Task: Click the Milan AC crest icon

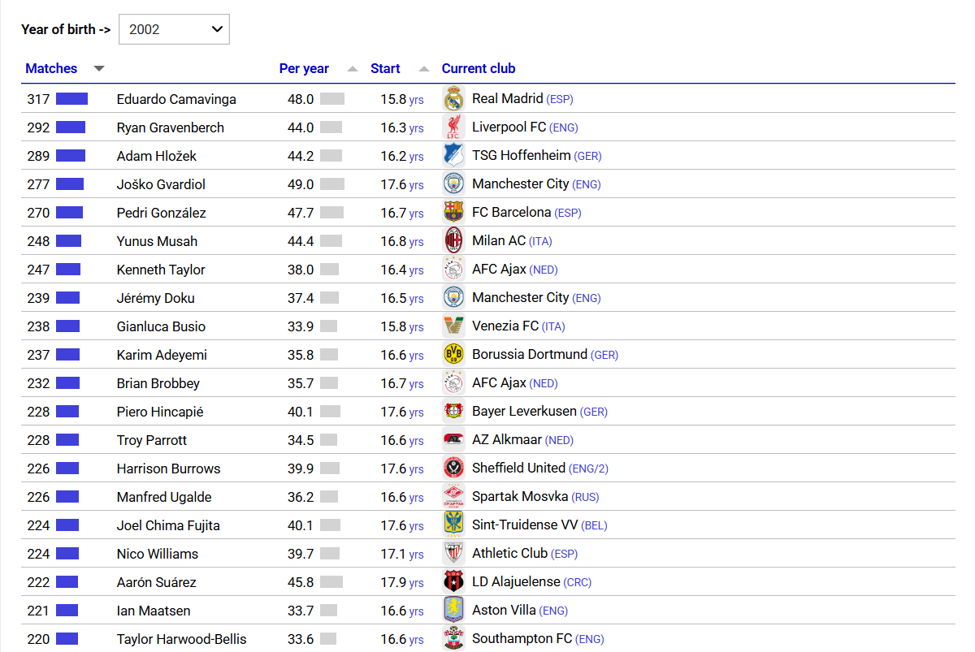Action: click(453, 241)
